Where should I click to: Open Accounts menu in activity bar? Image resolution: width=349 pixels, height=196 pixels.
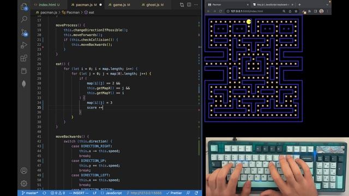(24, 170)
